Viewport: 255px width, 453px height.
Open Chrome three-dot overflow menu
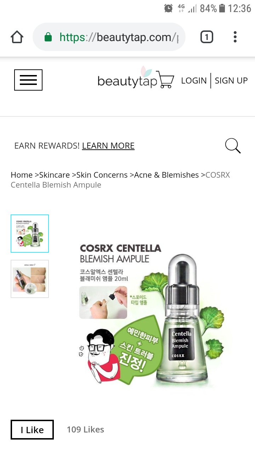pyautogui.click(x=235, y=37)
